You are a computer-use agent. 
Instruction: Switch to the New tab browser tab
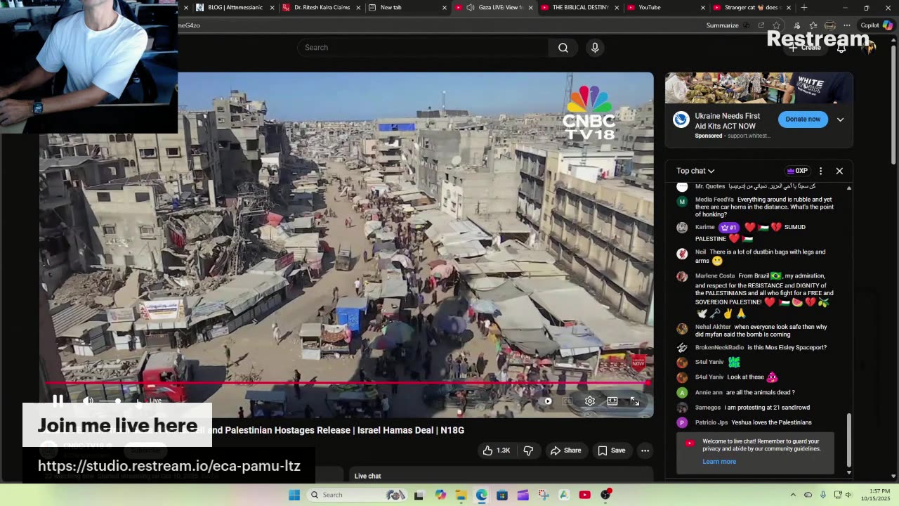point(407,8)
